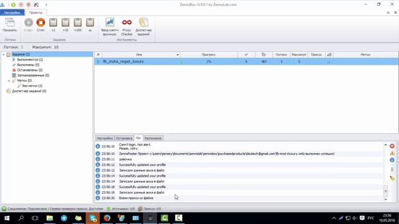Show hidden system tray icons
The width and height of the screenshot is (399, 224).
coord(334,218)
